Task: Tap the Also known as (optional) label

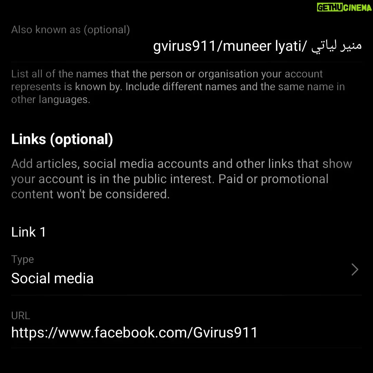Action: 70,30
